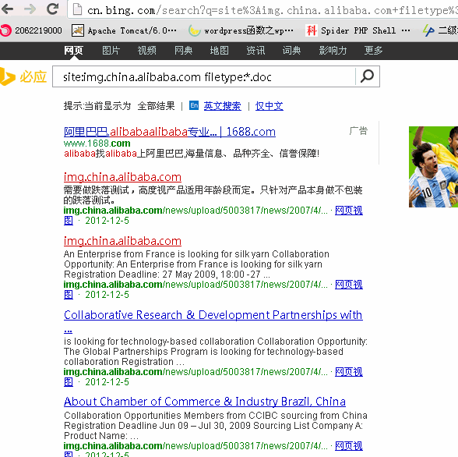
Task: Open 网页视图 link of Collaborative Research result
Action: [348, 372]
